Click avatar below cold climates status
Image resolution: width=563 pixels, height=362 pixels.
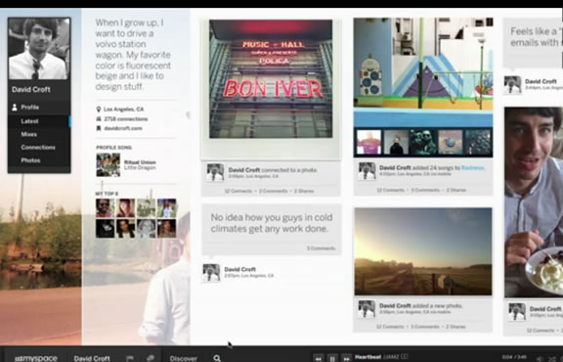(x=211, y=273)
